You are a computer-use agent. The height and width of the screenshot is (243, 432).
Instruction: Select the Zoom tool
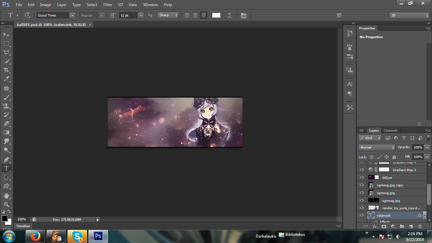pos(6,205)
